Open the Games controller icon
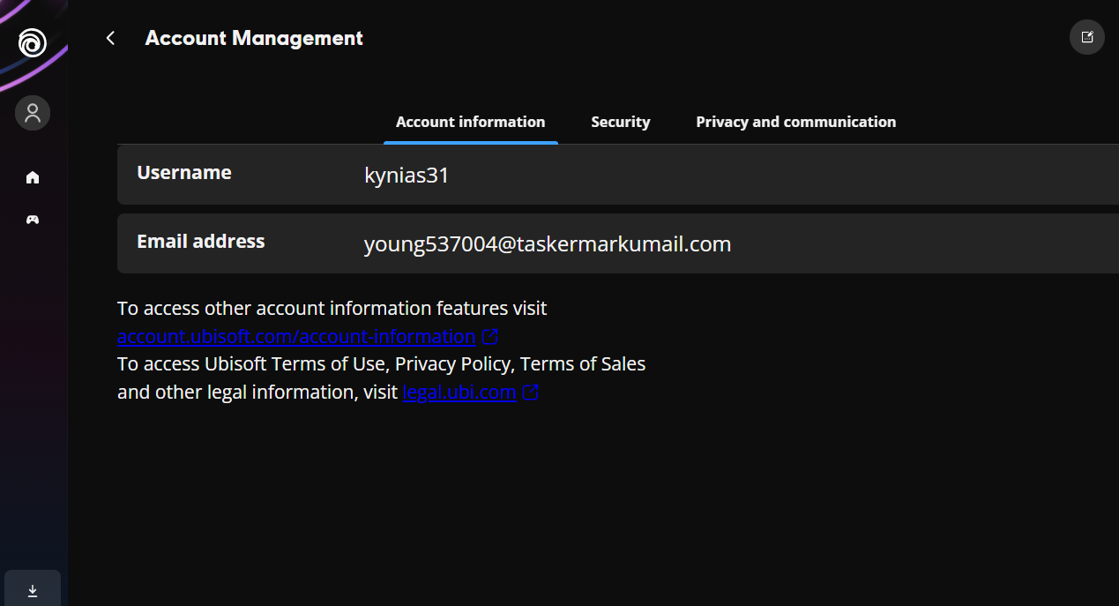Screen dimensions: 1119x606 [x=33, y=220]
